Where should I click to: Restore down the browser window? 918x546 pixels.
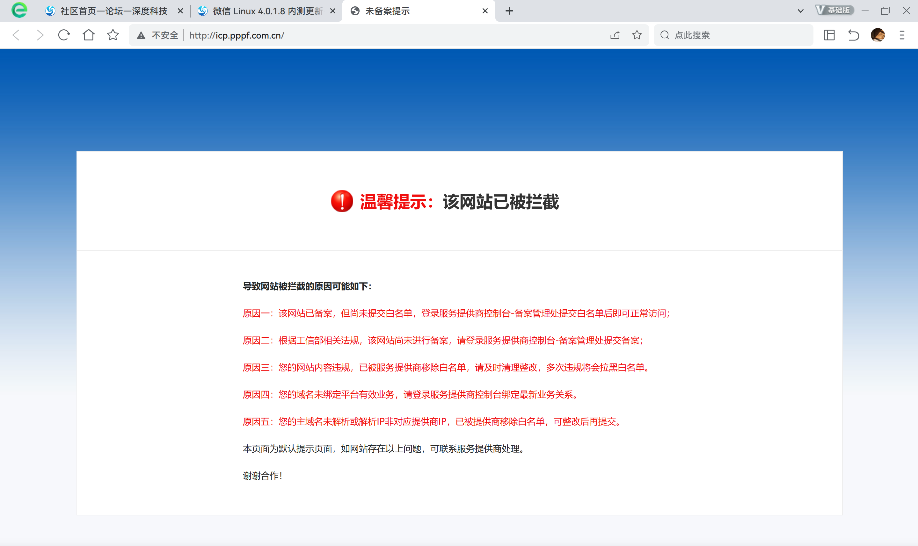[x=885, y=11]
